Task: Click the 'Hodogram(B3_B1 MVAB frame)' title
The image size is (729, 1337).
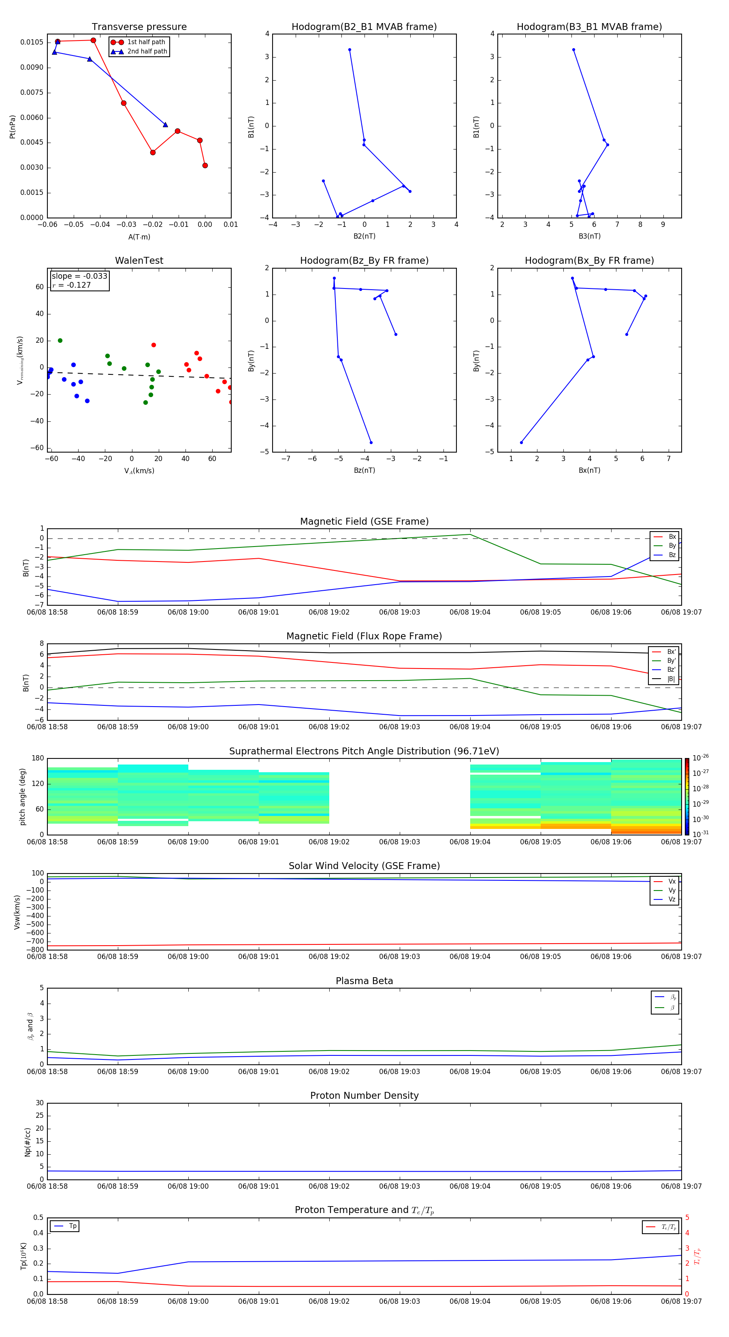Action: click(x=589, y=27)
